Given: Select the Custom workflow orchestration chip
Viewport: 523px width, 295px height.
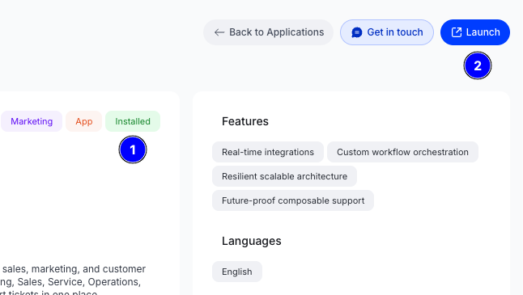Looking at the screenshot, I should click(402, 152).
